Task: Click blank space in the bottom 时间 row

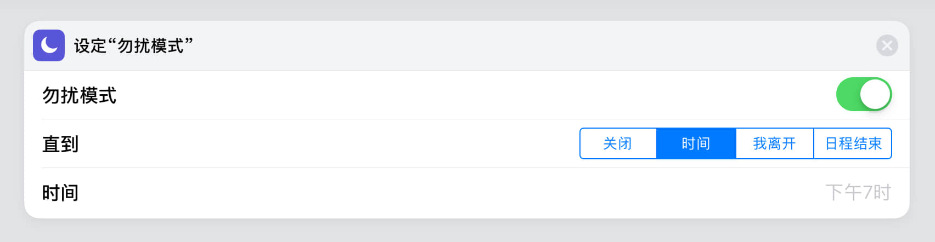Action: pyautogui.click(x=439, y=193)
